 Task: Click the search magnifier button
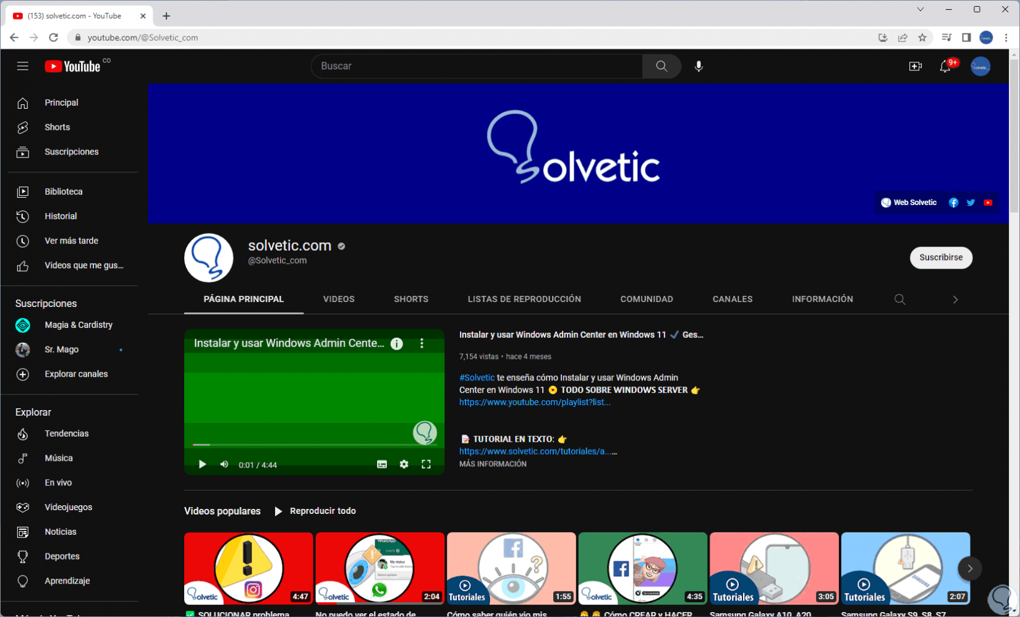pyautogui.click(x=661, y=66)
